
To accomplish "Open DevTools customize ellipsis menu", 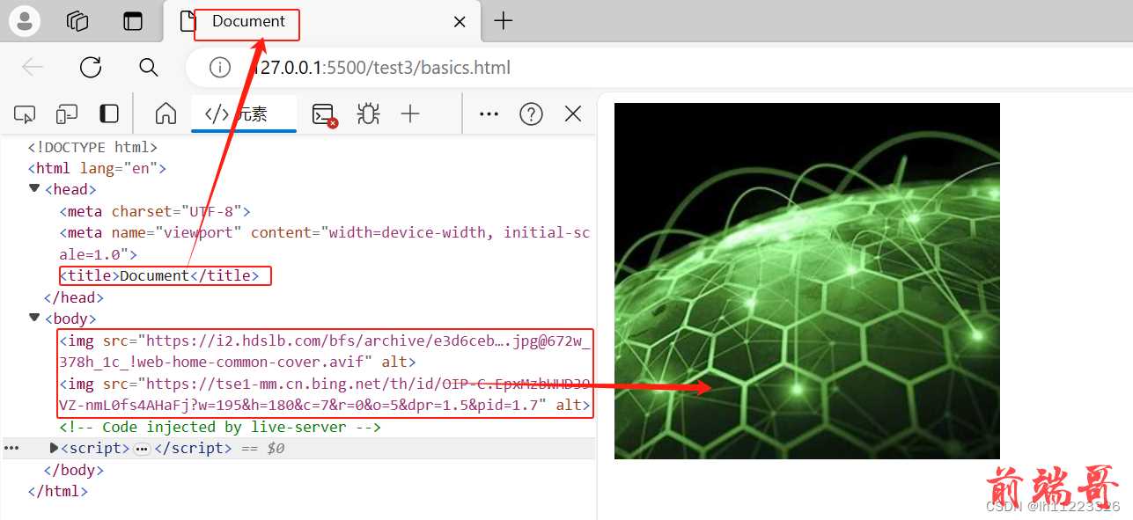I will tap(489, 114).
